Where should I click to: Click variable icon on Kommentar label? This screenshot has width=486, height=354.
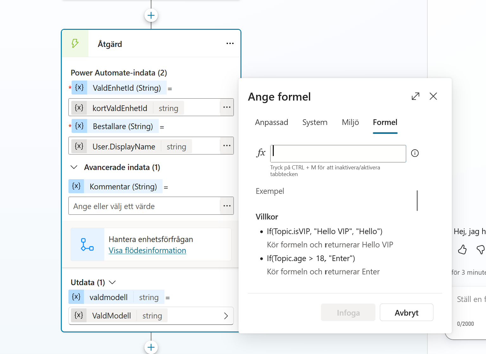[76, 186]
